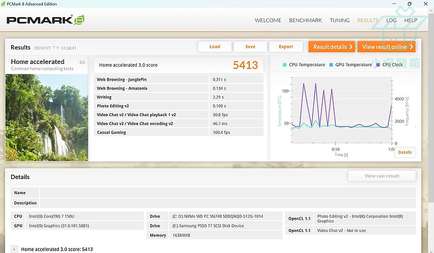
Task: Open the chart Details button
Action: pyautogui.click(x=405, y=152)
